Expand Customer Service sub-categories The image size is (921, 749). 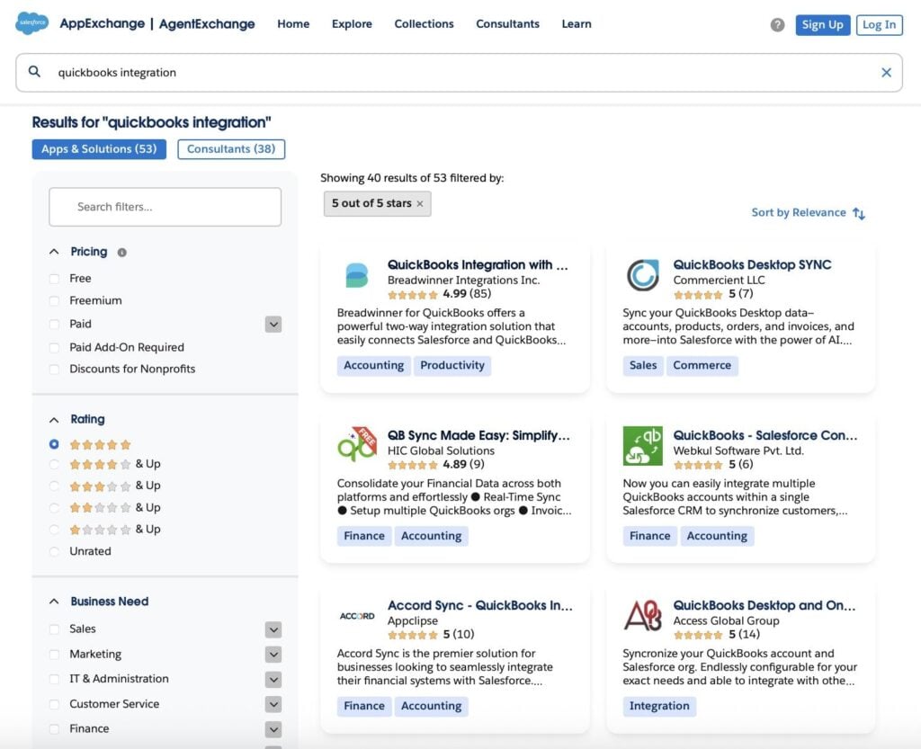(x=273, y=704)
